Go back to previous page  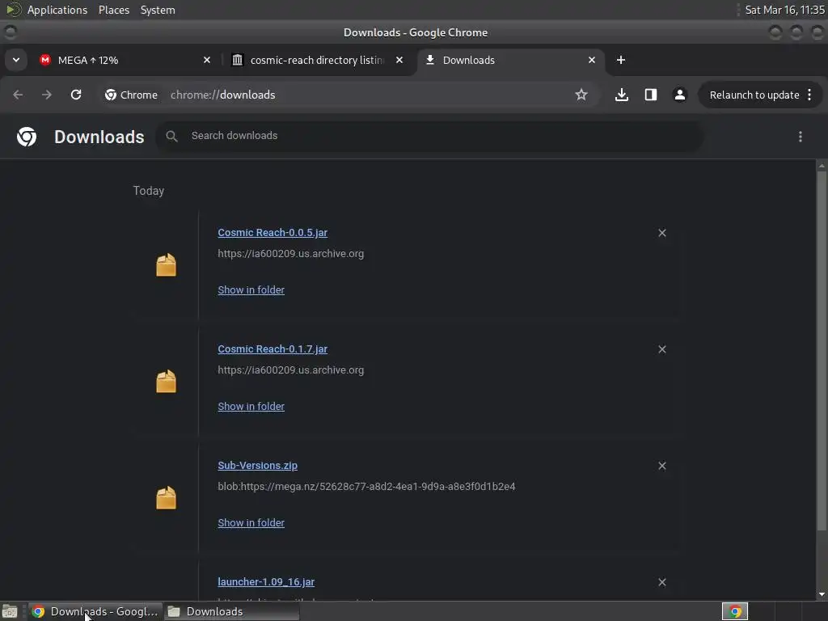coord(18,95)
